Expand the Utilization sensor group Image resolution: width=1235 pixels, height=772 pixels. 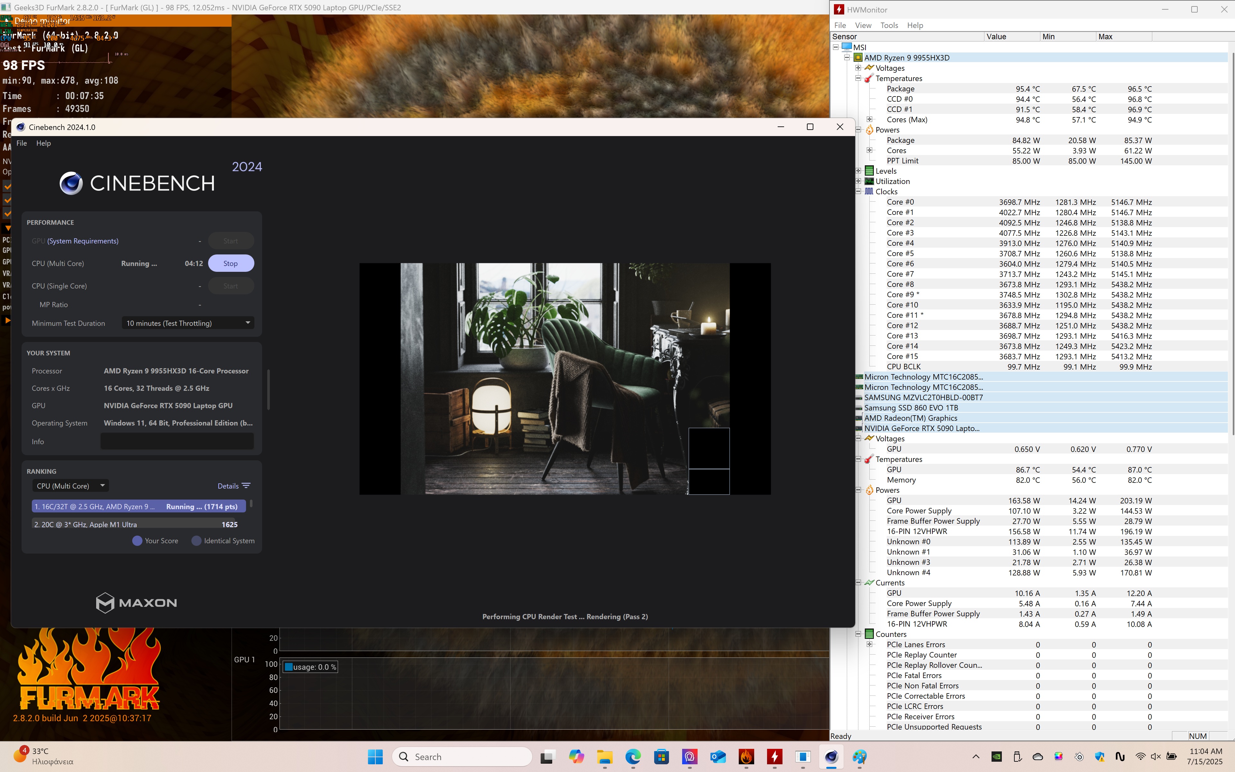tap(858, 181)
